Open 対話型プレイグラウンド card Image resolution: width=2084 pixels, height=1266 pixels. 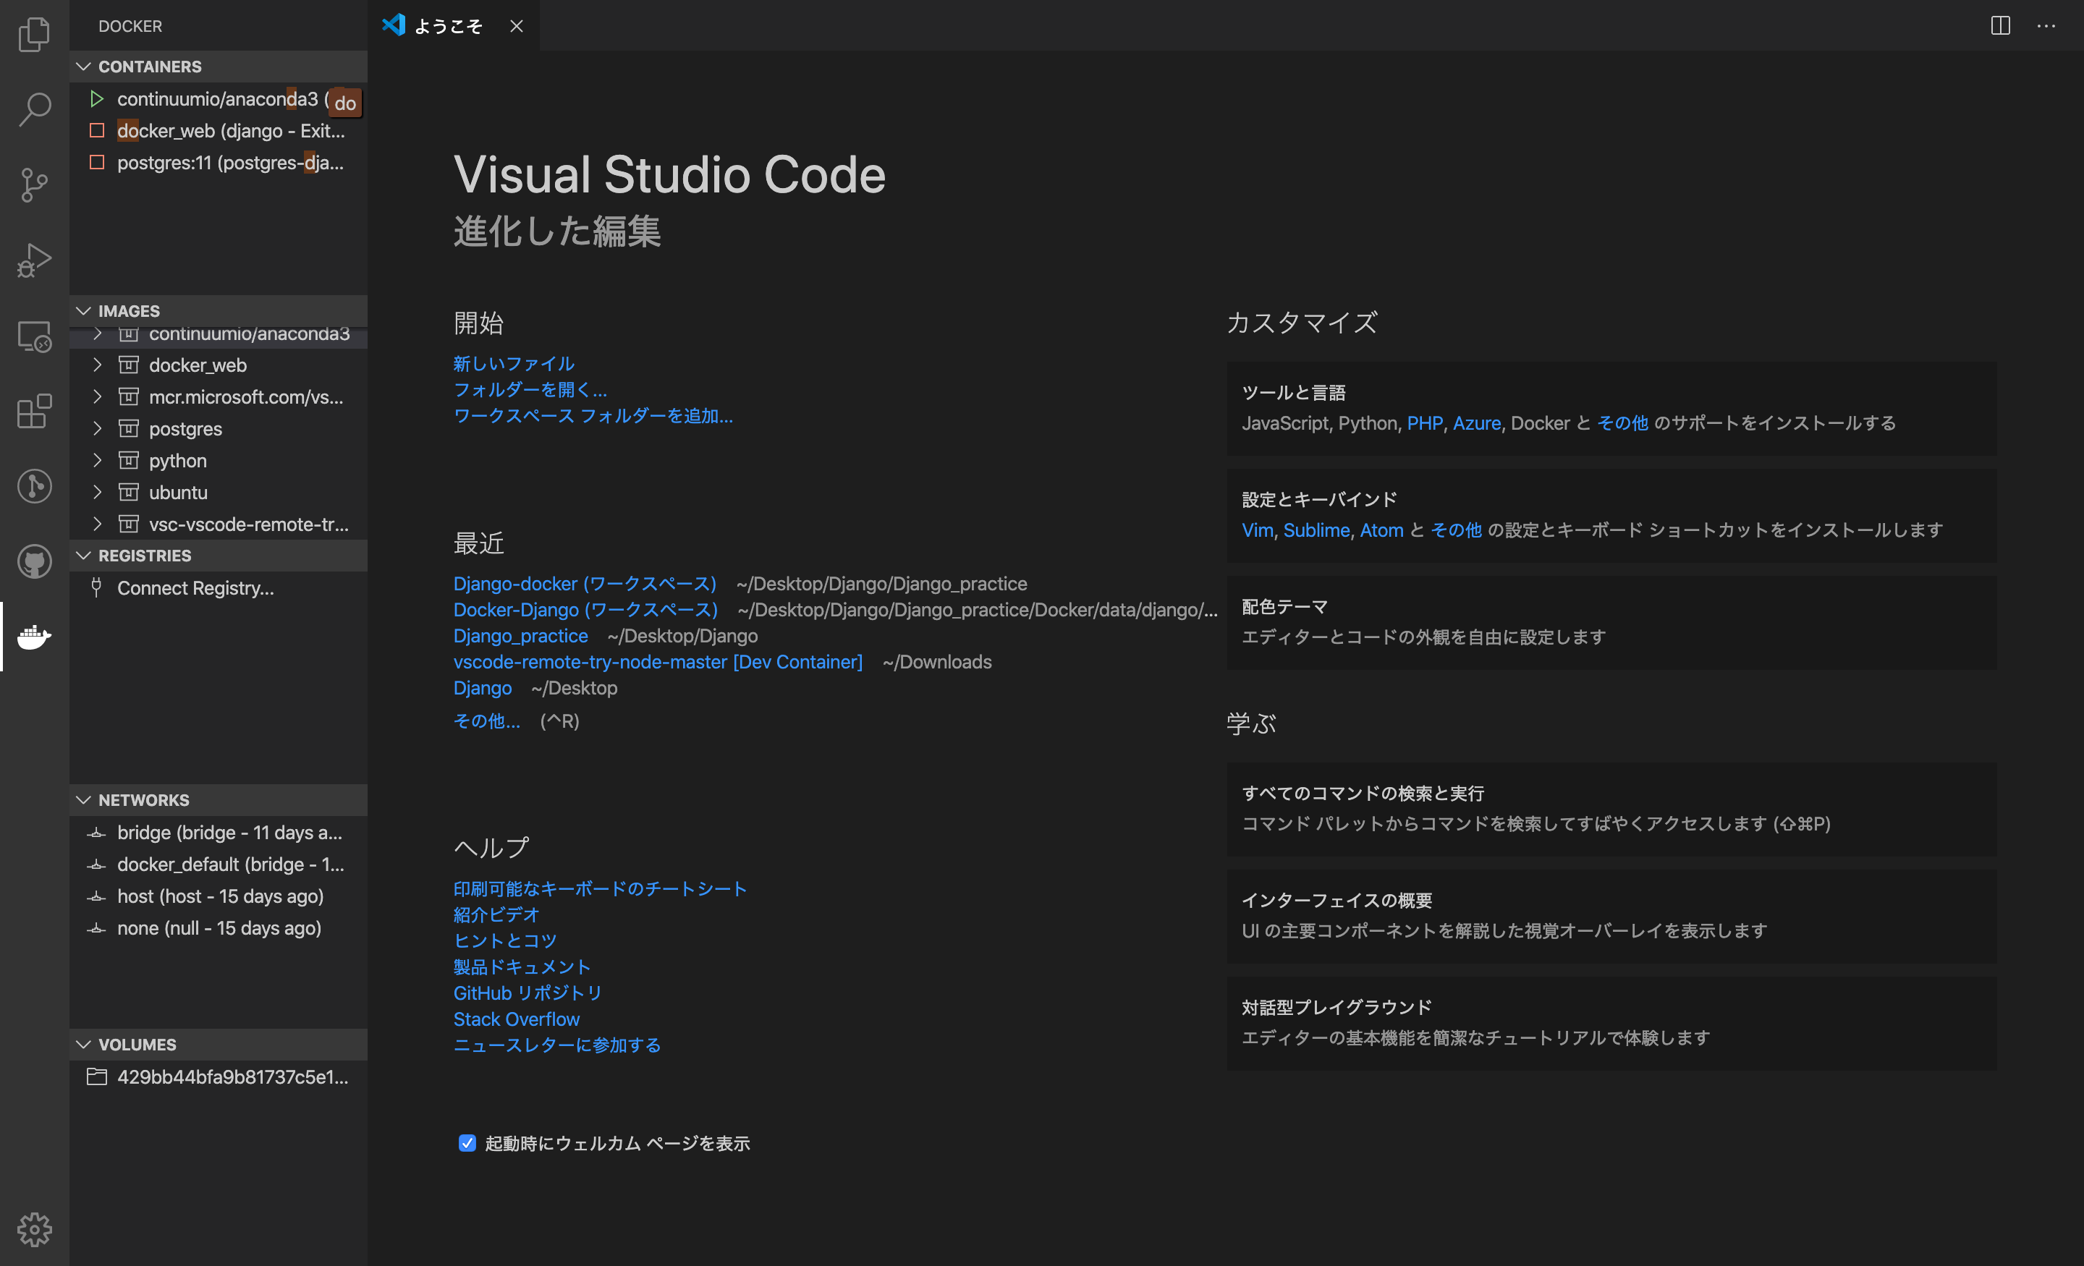pos(1611,1023)
